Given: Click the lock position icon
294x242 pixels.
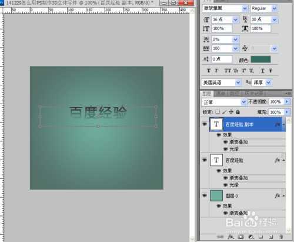Looking at the screenshot, I should click(x=231, y=112).
